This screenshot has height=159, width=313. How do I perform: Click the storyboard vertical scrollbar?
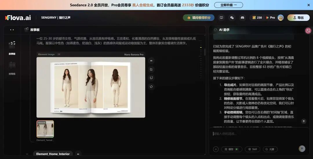[205, 52]
